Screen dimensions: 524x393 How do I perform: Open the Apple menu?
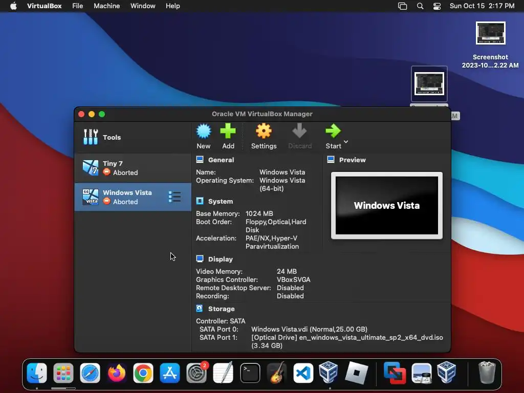coord(13,6)
